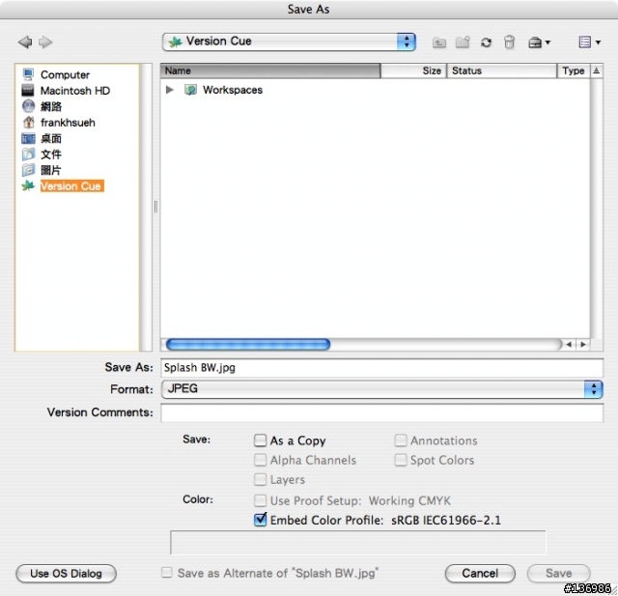The height and width of the screenshot is (596, 618).
Task: Click the Use OS Dialog button
Action: [67, 574]
